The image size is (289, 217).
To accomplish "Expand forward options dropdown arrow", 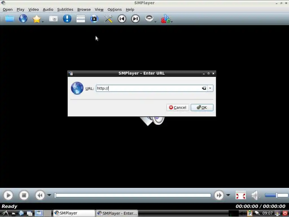I will click(228, 195).
